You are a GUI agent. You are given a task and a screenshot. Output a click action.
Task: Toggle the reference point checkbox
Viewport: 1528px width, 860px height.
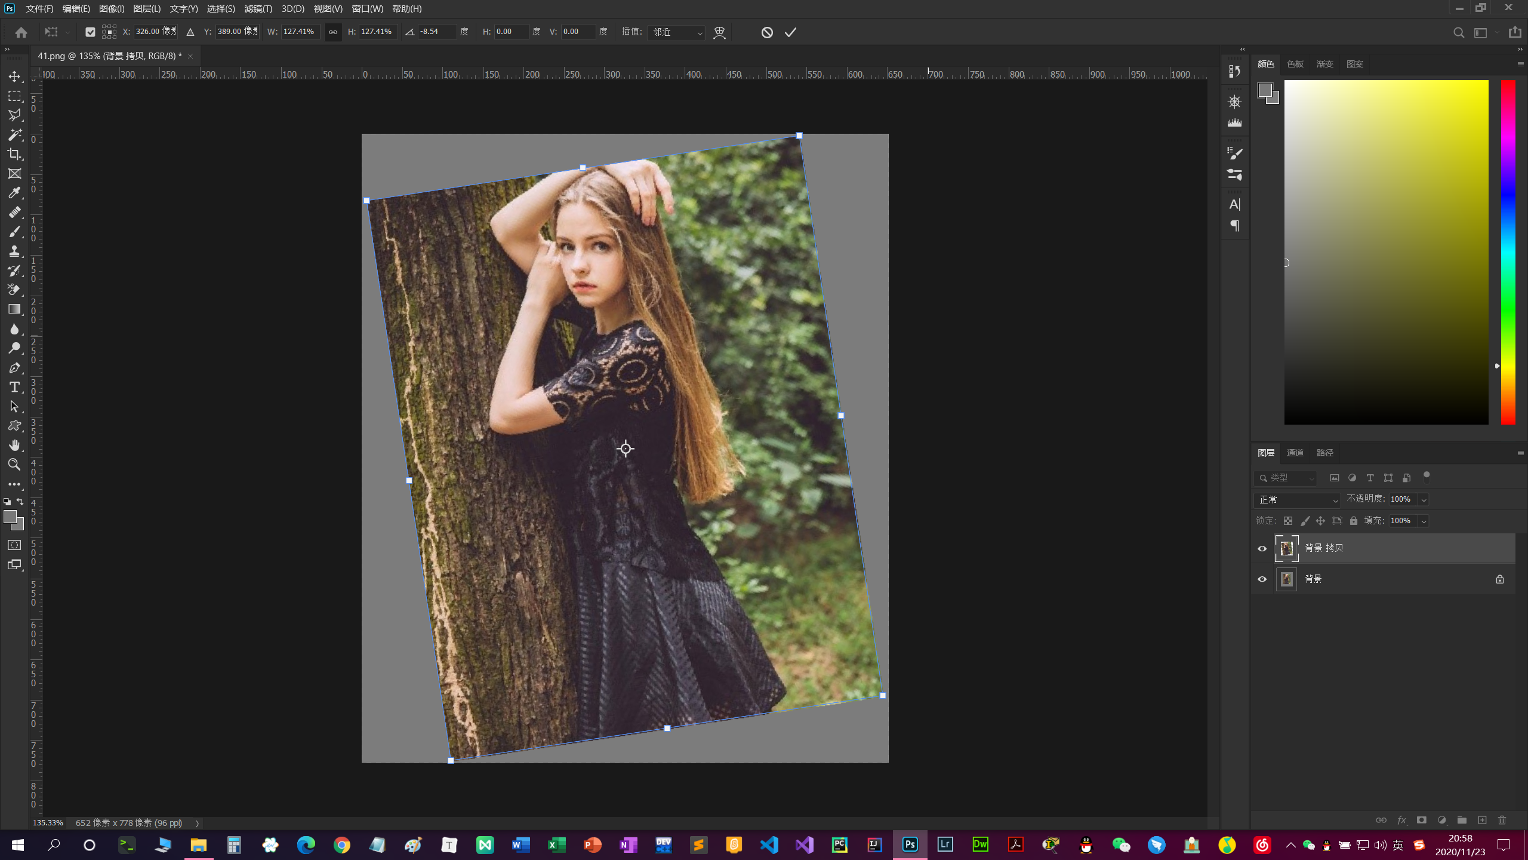tap(90, 32)
